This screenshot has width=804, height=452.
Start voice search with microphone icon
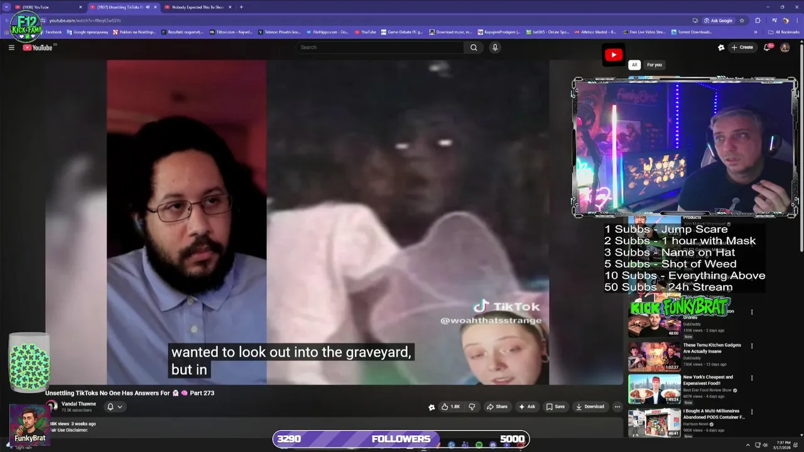tap(495, 47)
